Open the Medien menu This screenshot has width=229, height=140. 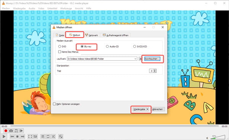coord(6,8)
